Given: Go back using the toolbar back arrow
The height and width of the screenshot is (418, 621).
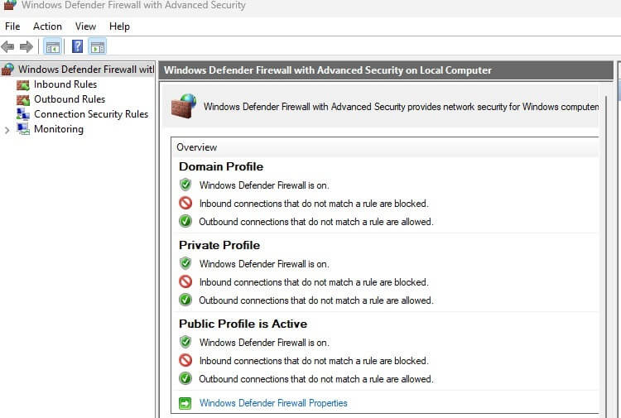Looking at the screenshot, I should (x=7, y=46).
